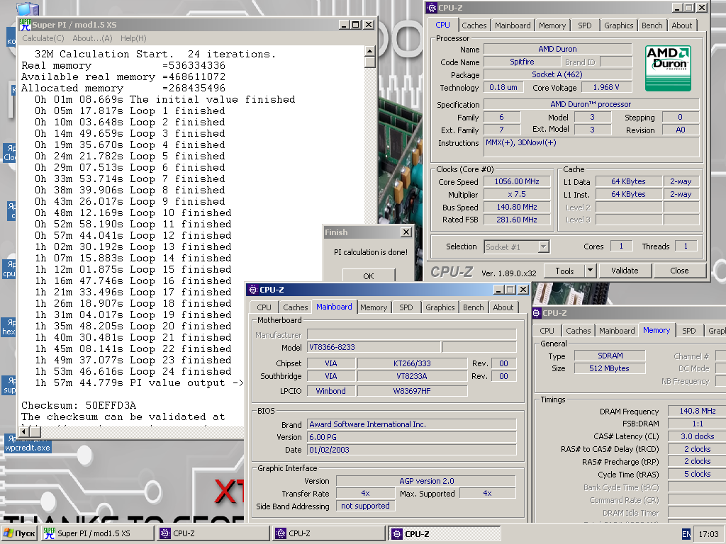
Task: Close the Finish dialog with X
Action: [x=406, y=232]
